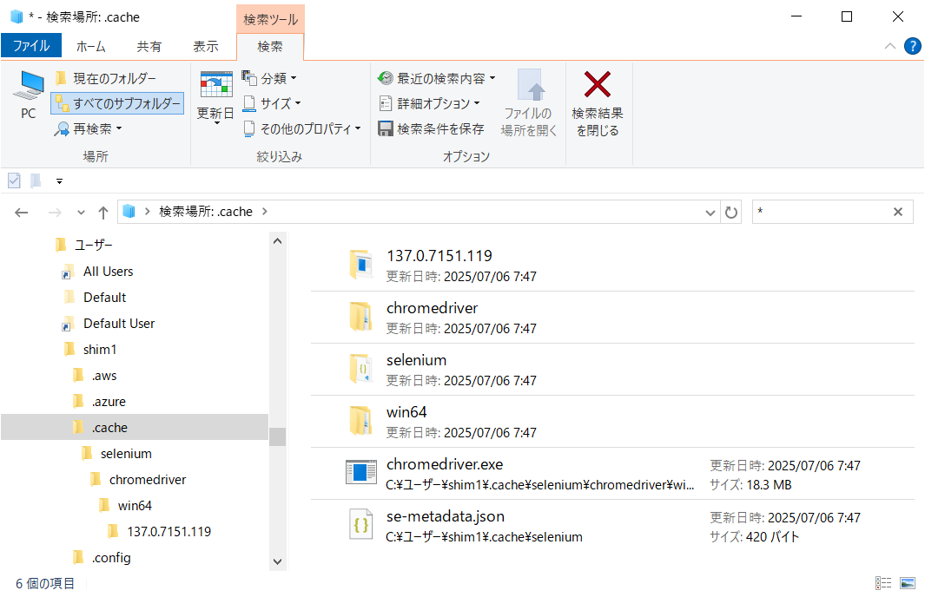Open the 分類 dropdown
Screen dimensions: 925x597
click(x=269, y=78)
